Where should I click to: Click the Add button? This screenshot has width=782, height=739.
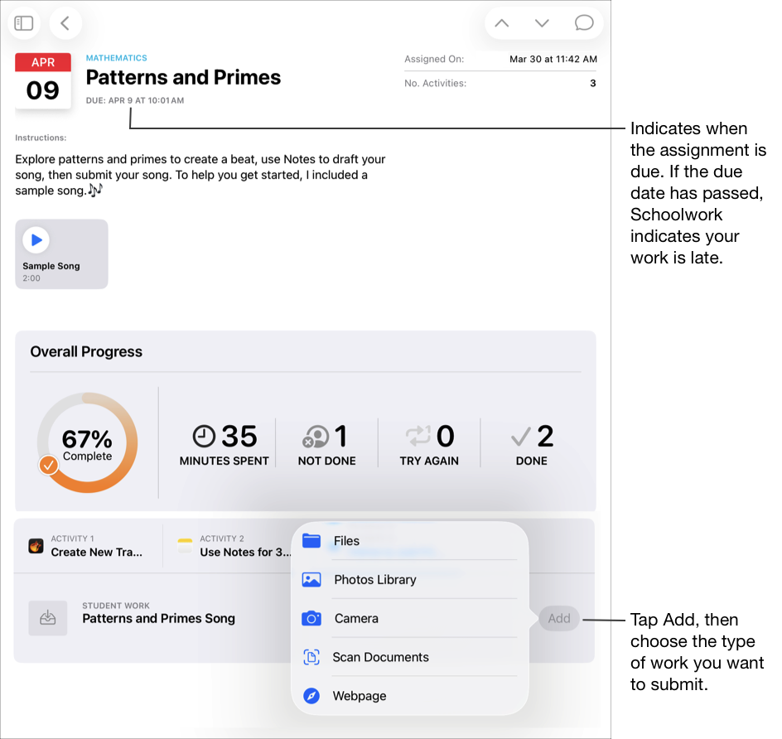[x=558, y=618]
